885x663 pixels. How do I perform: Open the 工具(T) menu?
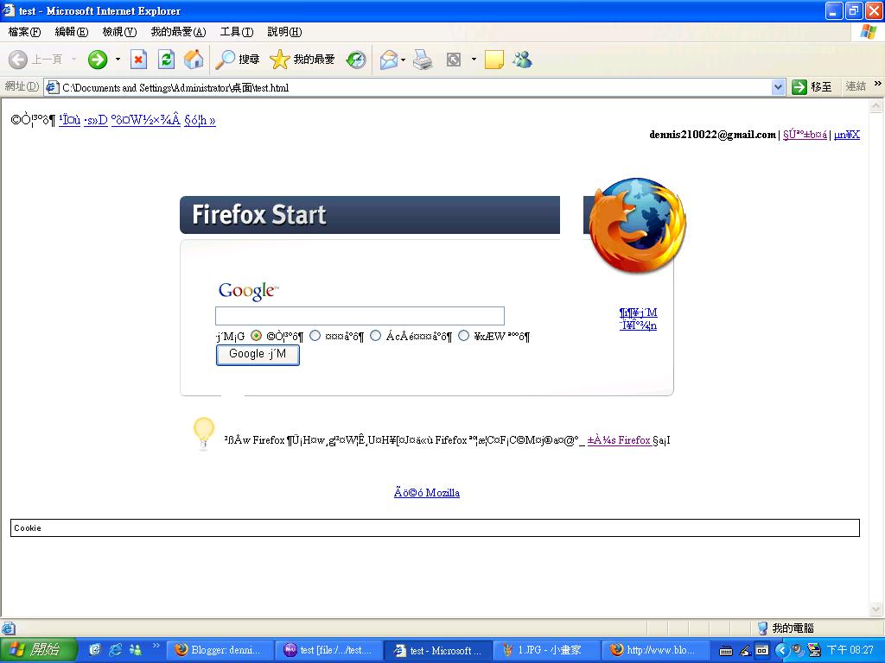(x=237, y=32)
